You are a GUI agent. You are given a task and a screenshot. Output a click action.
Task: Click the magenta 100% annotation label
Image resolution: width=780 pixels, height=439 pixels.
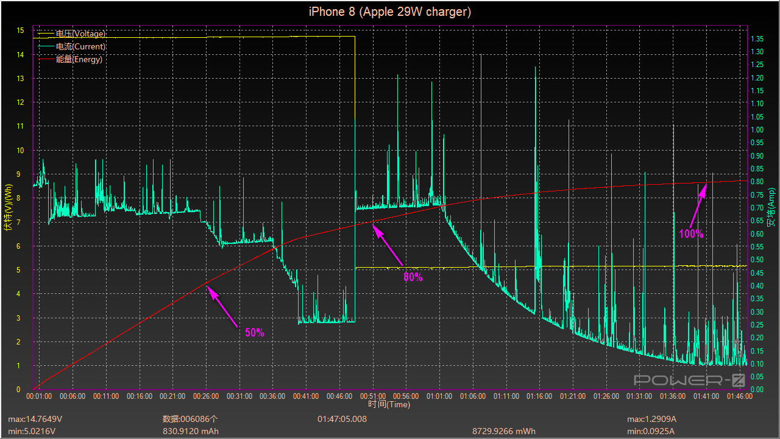pos(691,234)
